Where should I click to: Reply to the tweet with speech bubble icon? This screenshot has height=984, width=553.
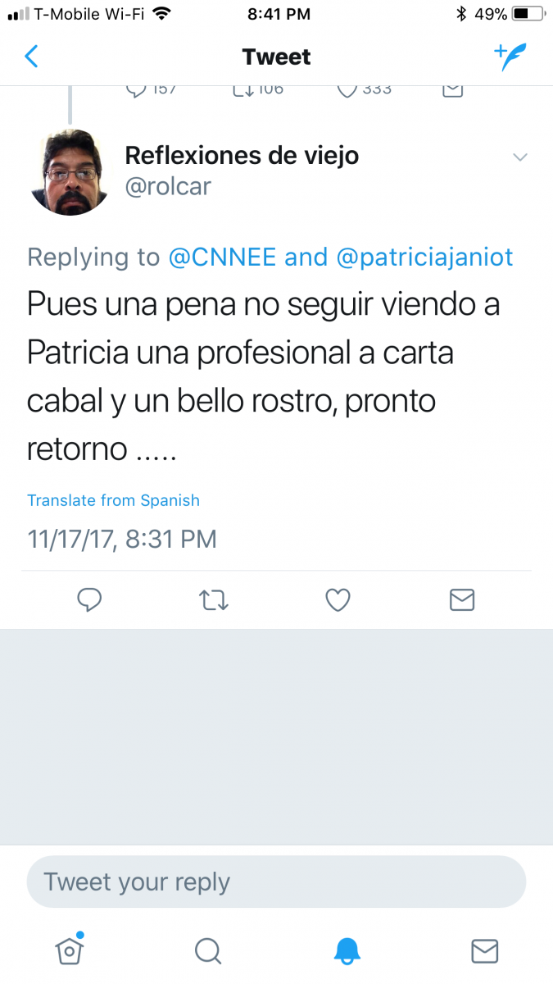click(x=89, y=601)
